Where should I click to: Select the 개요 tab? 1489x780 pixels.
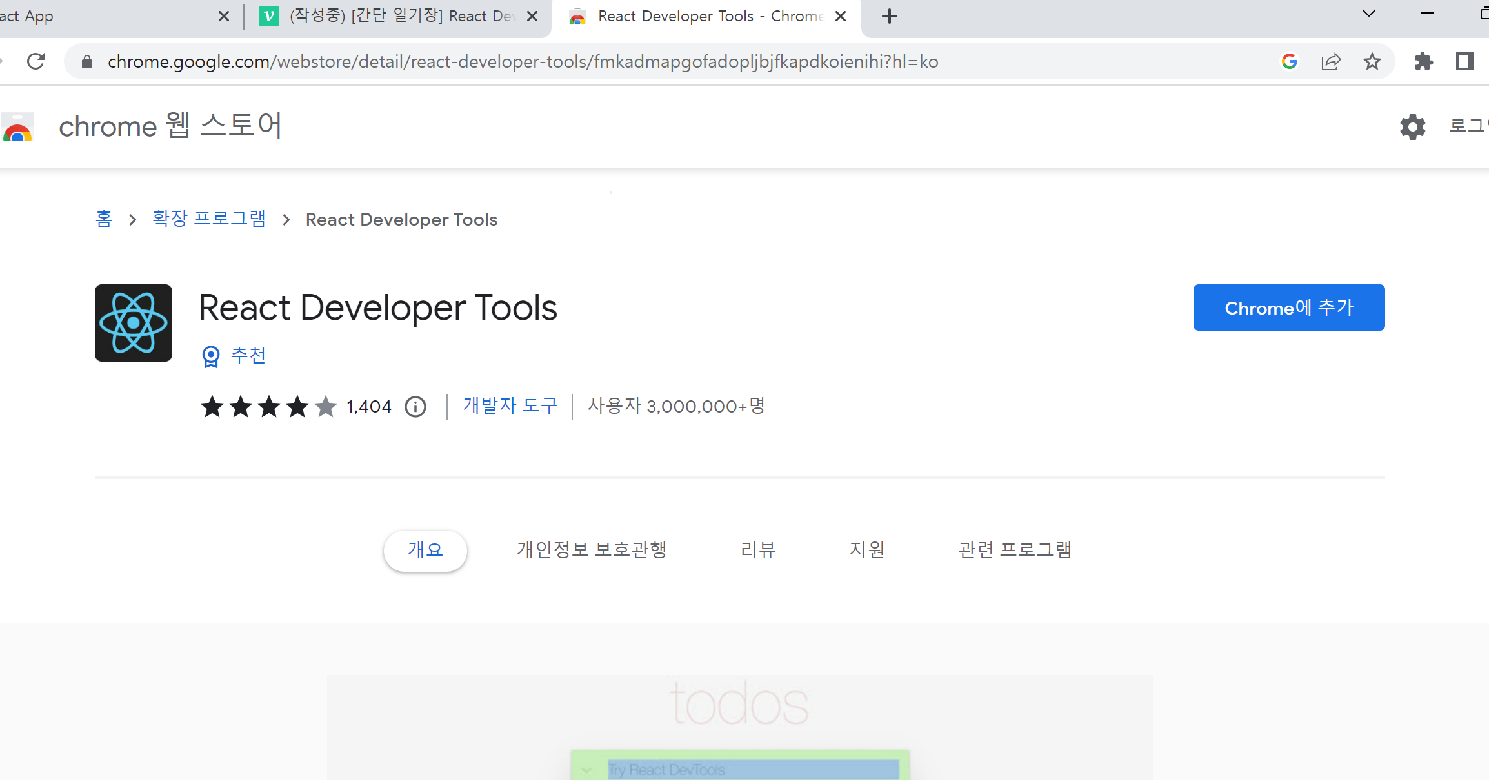tap(425, 550)
